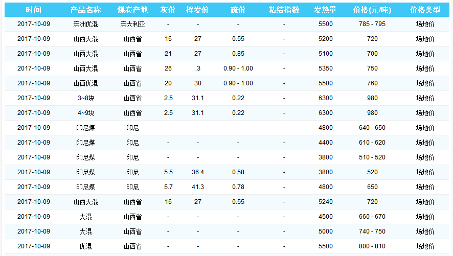This screenshot has width=453, height=256.
Task: Click the 灰份 column header
Action: tap(168, 10)
